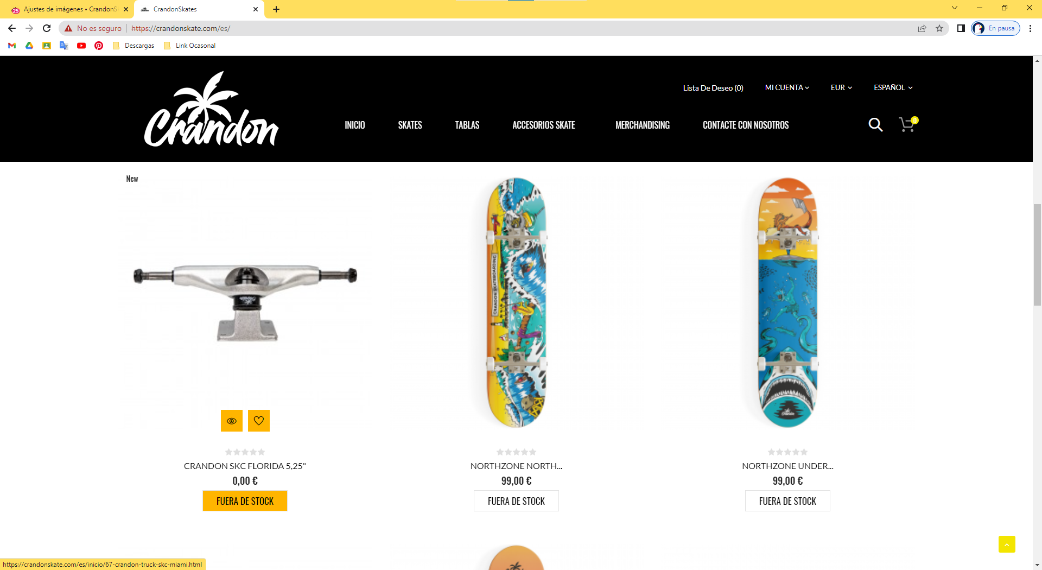This screenshot has width=1042, height=570.
Task: Click the quick view eye icon
Action: pos(232,421)
